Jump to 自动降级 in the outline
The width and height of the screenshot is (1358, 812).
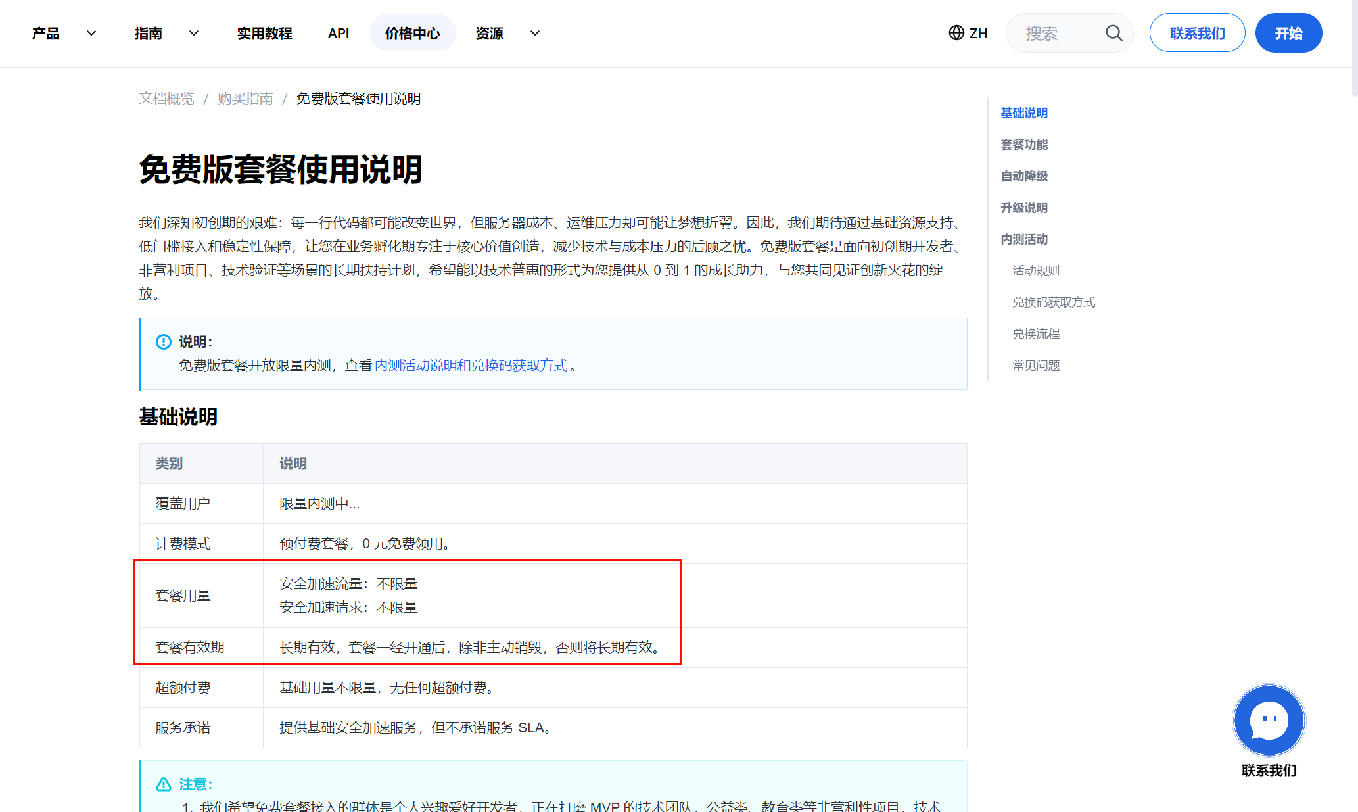pyautogui.click(x=1024, y=176)
